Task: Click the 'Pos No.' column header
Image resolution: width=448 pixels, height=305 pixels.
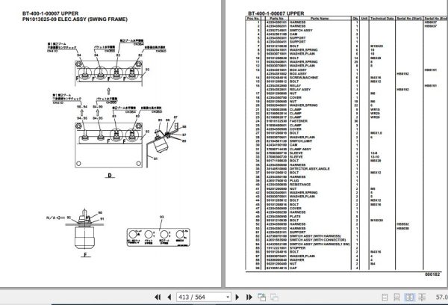Action: click(x=253, y=18)
